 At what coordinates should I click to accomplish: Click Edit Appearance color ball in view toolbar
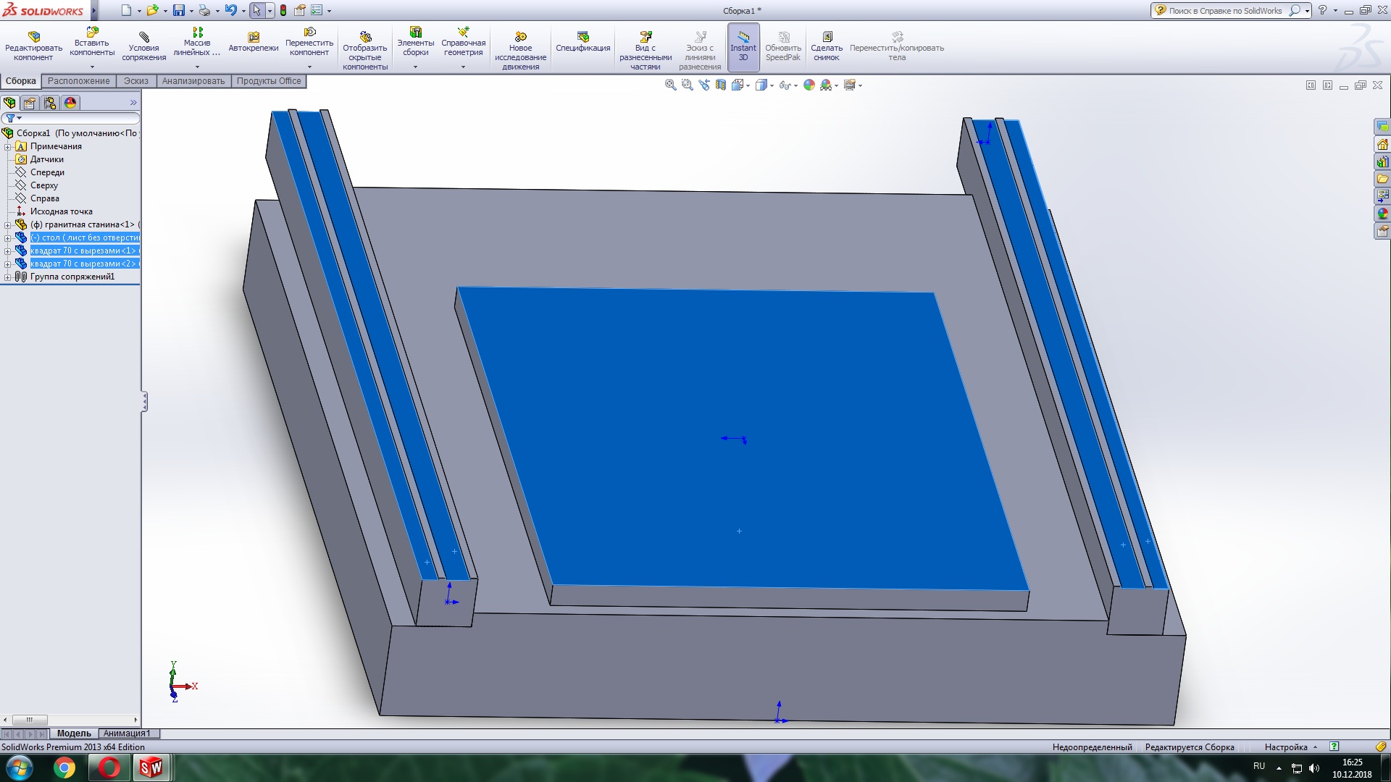click(809, 85)
